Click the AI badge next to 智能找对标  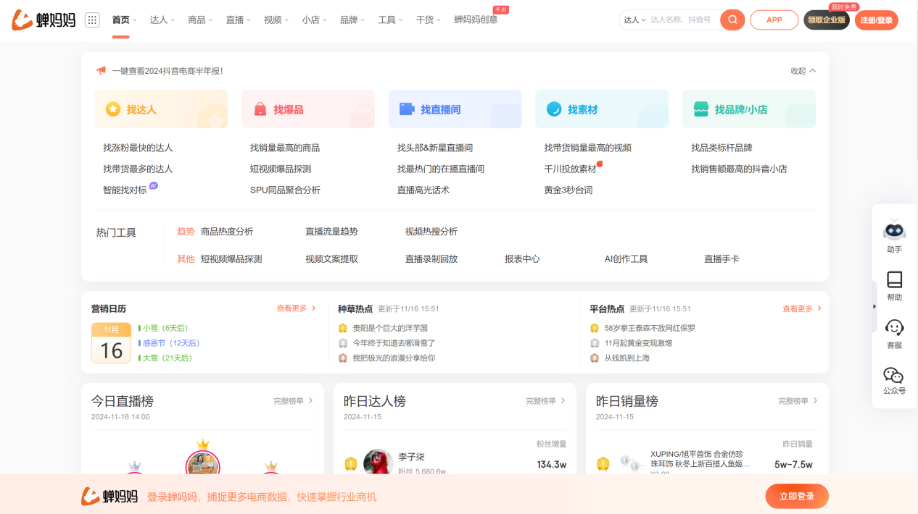[x=153, y=186]
